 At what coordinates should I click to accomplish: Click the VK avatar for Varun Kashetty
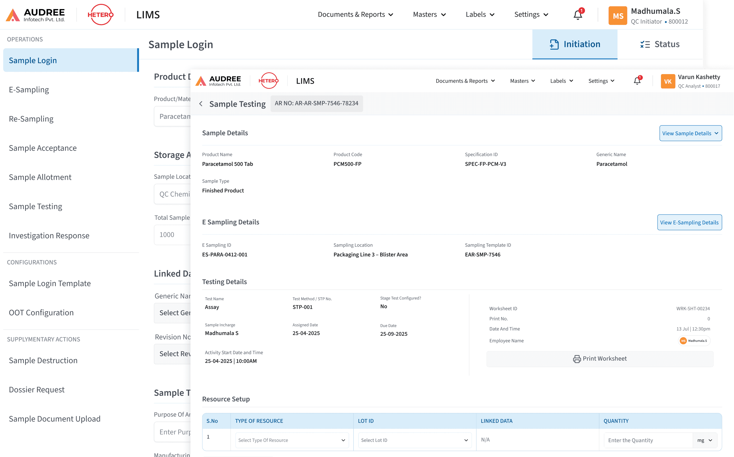pos(668,81)
